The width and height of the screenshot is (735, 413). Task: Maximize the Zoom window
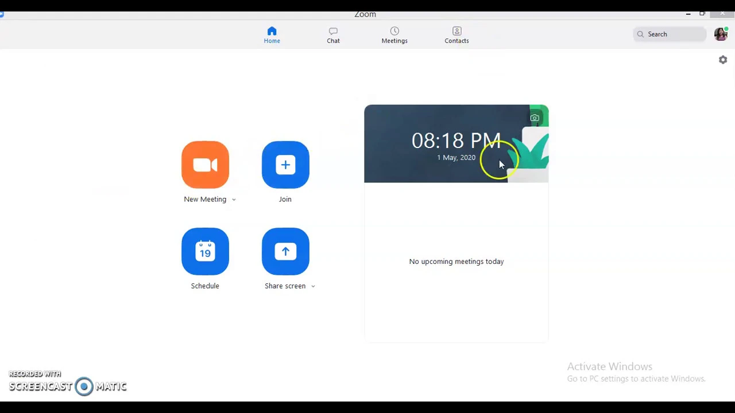[702, 14]
